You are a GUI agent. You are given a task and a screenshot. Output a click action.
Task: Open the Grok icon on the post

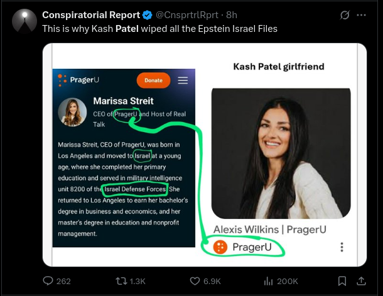(343, 15)
